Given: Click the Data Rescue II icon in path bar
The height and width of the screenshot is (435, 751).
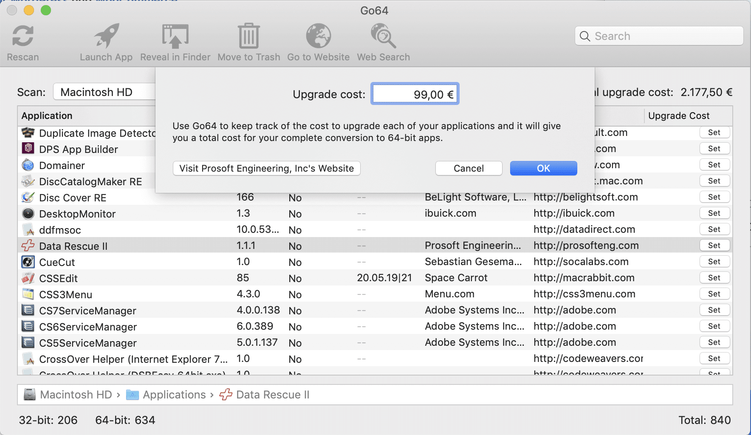Looking at the screenshot, I should click(226, 395).
